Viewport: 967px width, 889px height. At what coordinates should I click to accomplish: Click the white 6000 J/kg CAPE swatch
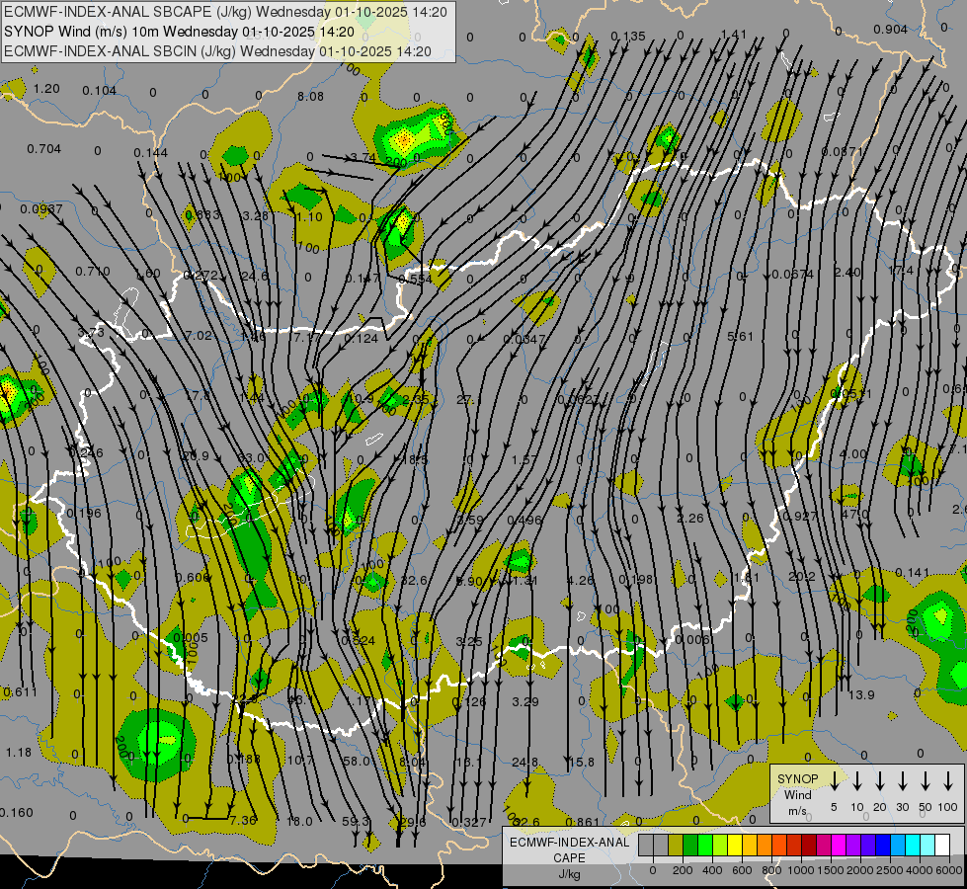pos(942,846)
